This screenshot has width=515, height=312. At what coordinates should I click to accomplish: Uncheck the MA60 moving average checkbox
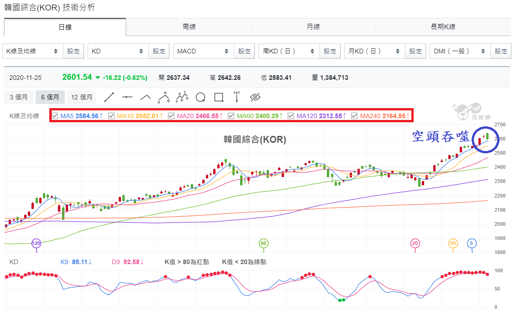pos(231,116)
